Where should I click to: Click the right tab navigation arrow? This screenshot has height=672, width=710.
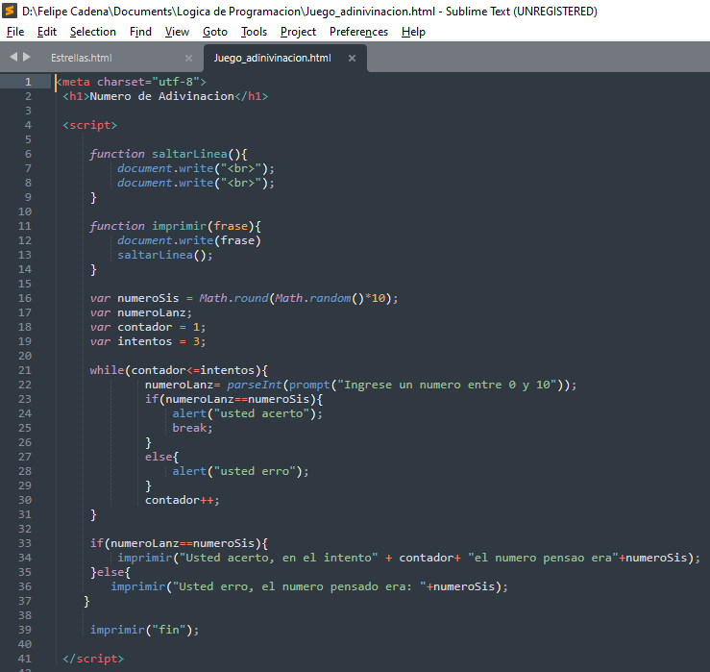coord(26,57)
